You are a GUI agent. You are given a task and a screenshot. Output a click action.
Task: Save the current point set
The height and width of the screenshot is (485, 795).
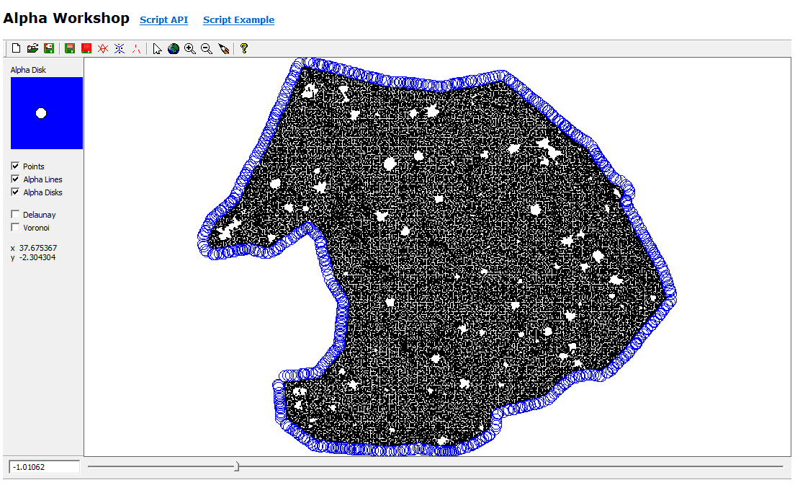(x=49, y=48)
